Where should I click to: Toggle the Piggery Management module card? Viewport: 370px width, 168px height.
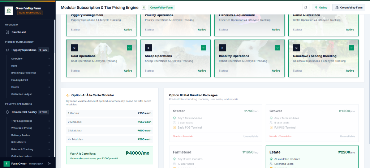click(102, 25)
